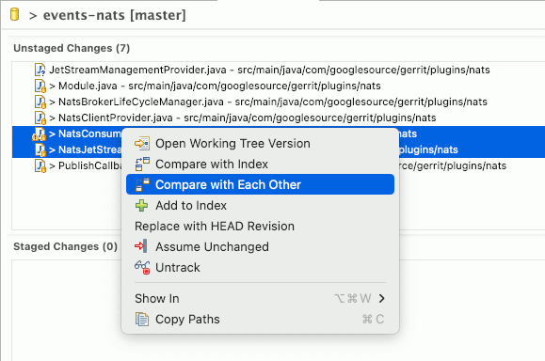
Task: Click the NatsJetStrea file icon
Action: (x=40, y=149)
